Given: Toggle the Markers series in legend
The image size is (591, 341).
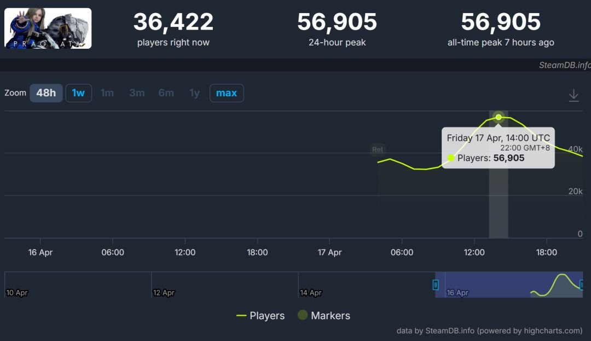Looking at the screenshot, I should click(324, 315).
